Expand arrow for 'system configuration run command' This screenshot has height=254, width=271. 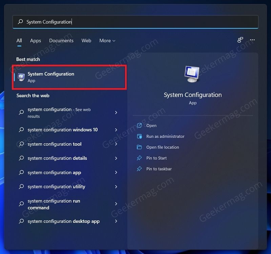(116, 204)
